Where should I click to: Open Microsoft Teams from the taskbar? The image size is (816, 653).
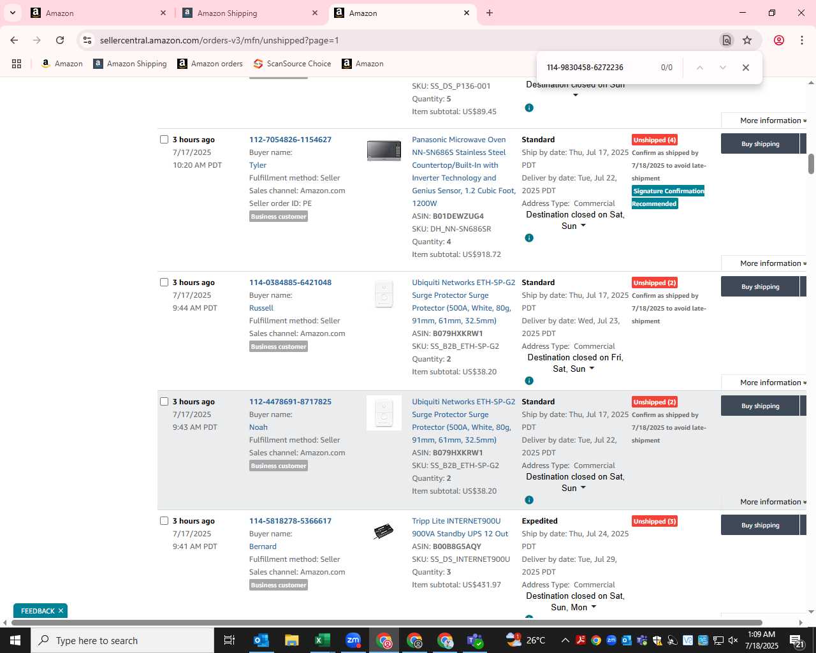476,640
